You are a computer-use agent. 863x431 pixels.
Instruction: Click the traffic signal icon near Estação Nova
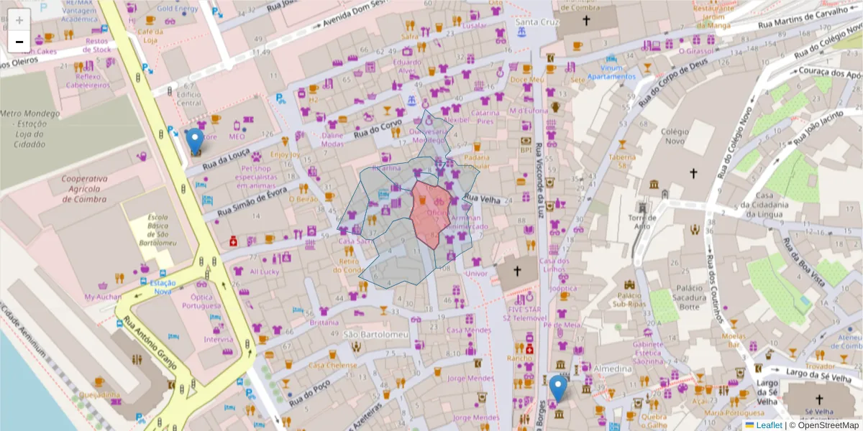(x=206, y=274)
